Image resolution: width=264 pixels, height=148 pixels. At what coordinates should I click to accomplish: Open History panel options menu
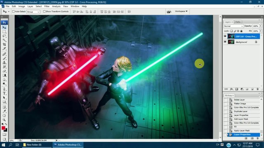(x=261, y=96)
